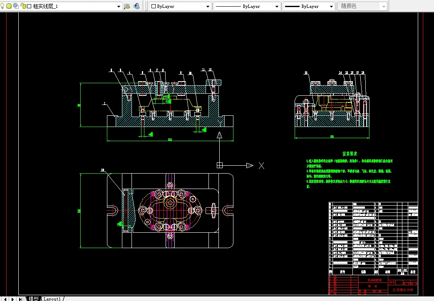This screenshot has height=301, width=434.
Task: Toggle the layer lock padlock icon
Action: click(23, 6)
